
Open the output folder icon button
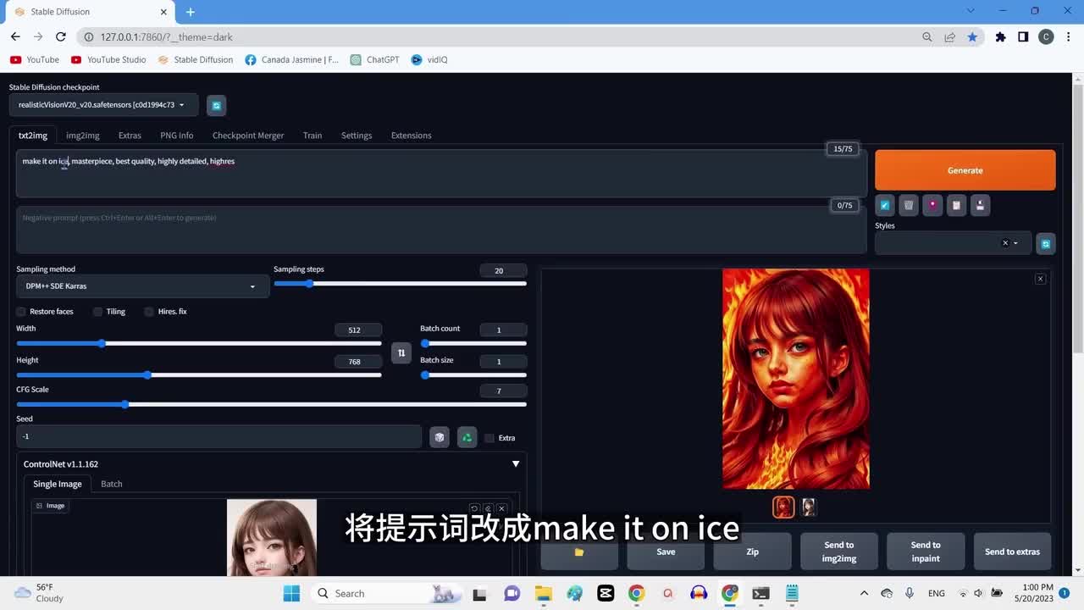(x=579, y=552)
